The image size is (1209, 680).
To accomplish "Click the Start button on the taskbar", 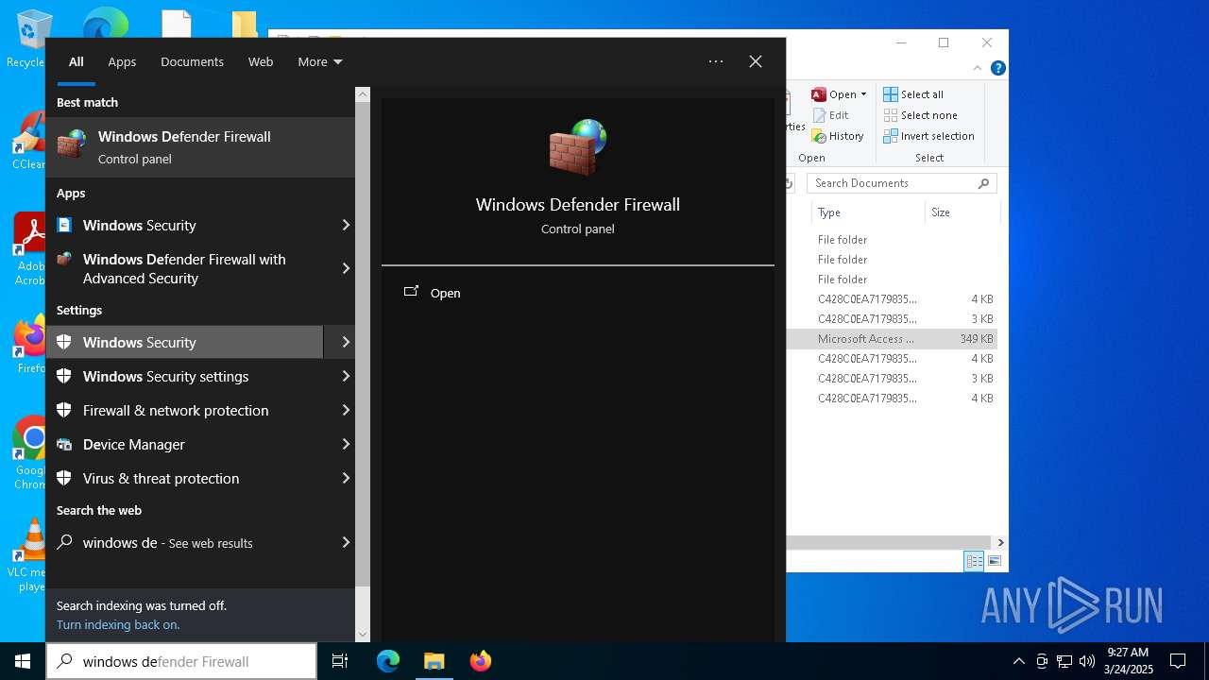I will point(23,661).
